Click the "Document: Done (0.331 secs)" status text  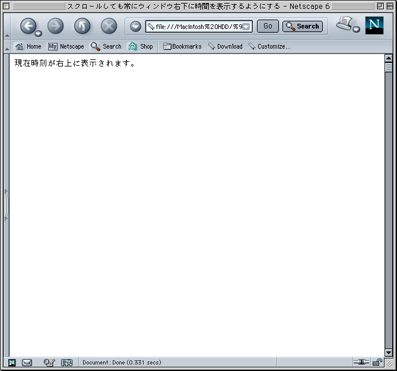(122, 363)
